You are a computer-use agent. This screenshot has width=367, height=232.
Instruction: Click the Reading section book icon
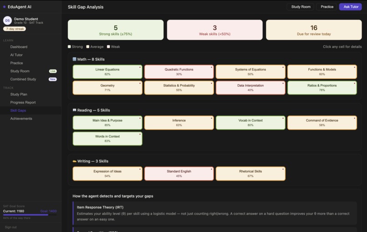(x=74, y=110)
